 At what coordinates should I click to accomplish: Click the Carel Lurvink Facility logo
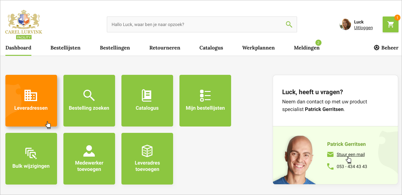[24, 26]
